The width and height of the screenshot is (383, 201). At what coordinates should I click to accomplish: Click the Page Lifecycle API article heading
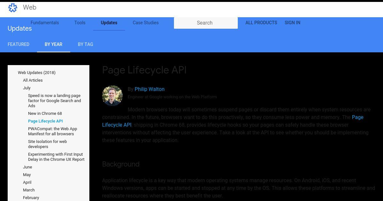point(144,70)
